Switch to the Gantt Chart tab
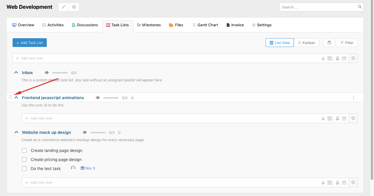 click(x=205, y=25)
